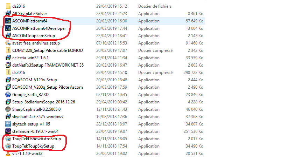The image size is (288, 163).
Task: Select the CDM21228_Setup Pilote cable EQMOD archive
Action: click(x=47, y=50)
